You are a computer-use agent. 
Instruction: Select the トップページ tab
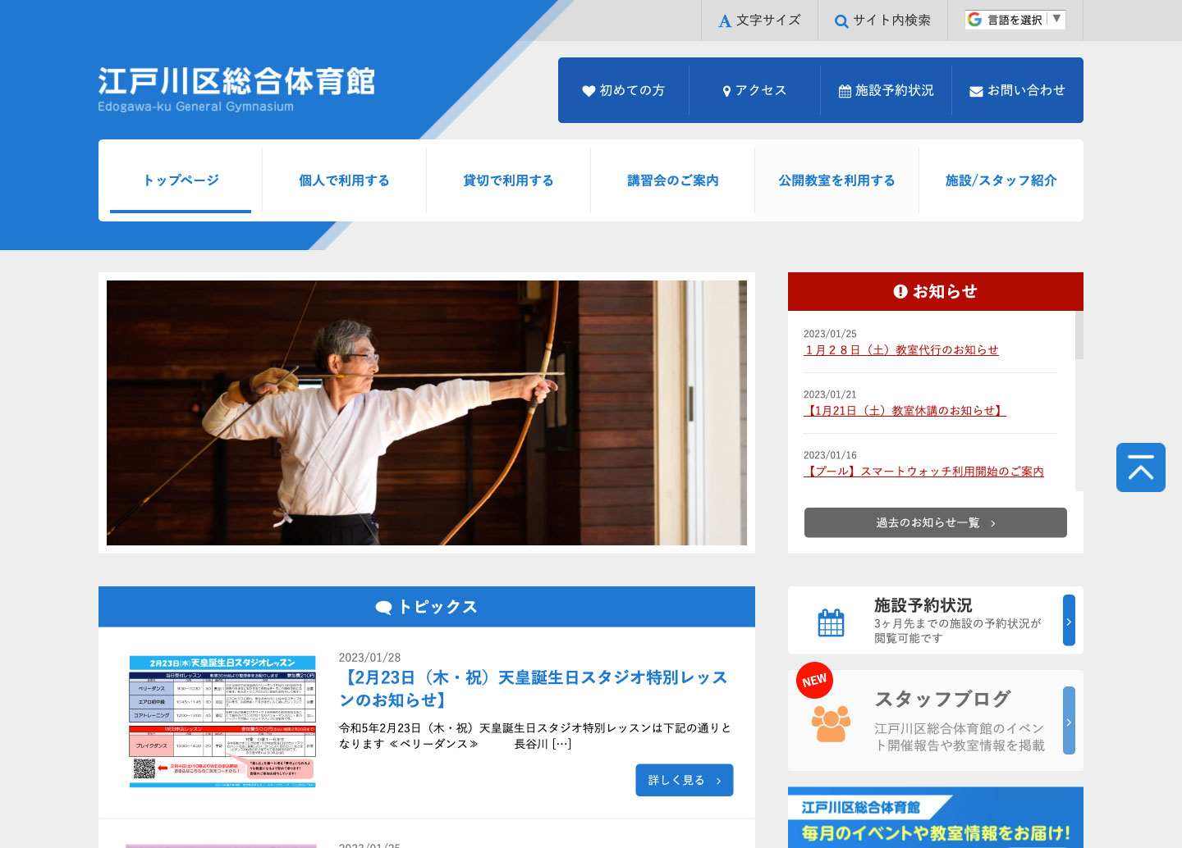[x=181, y=180]
